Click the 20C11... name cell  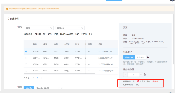click(x=36, y=58)
